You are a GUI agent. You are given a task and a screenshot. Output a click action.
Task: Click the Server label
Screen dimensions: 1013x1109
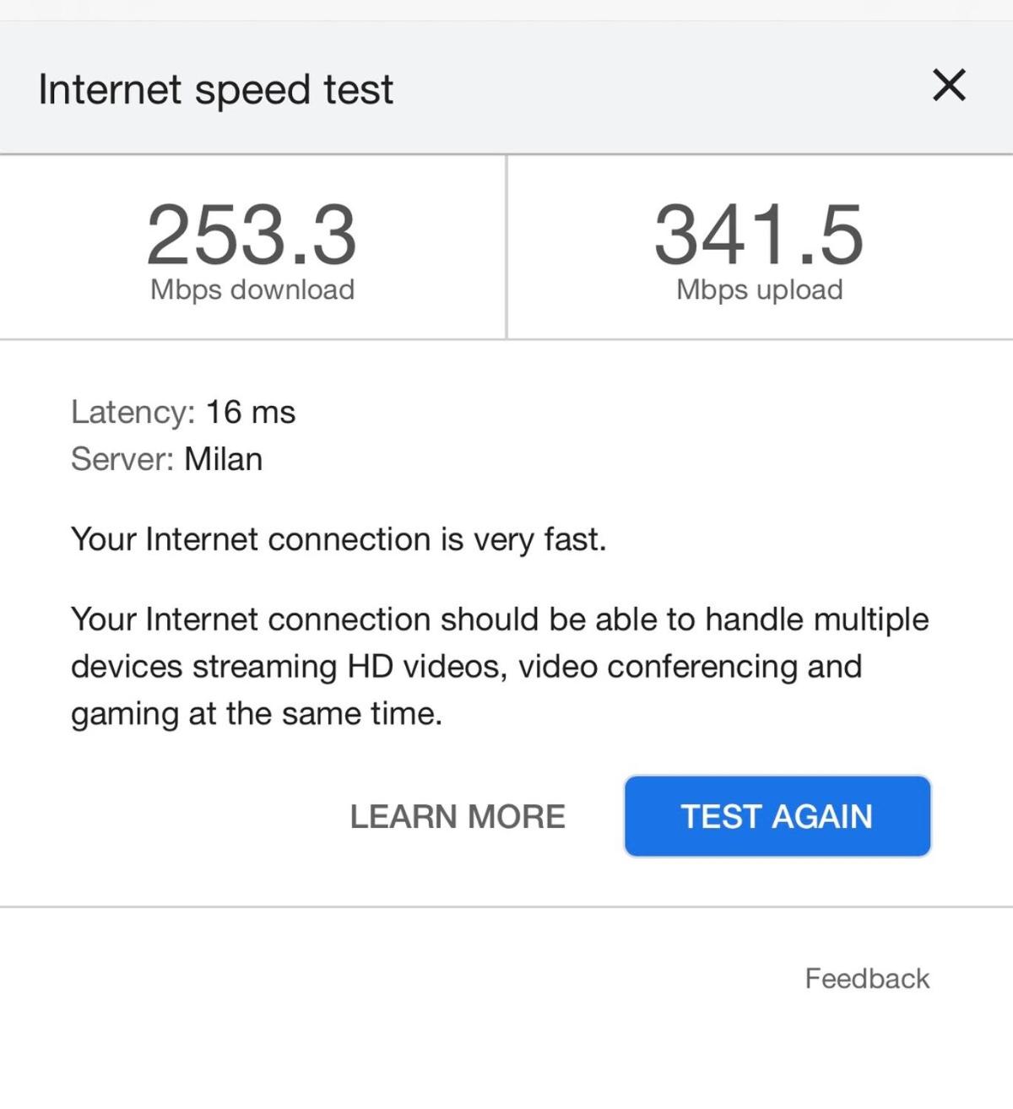click(x=122, y=459)
